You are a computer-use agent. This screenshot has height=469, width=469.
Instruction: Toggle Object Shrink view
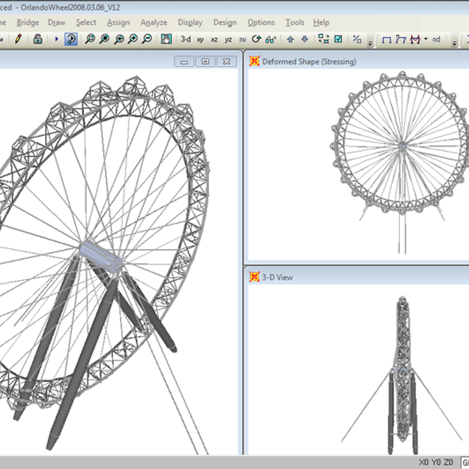point(324,39)
